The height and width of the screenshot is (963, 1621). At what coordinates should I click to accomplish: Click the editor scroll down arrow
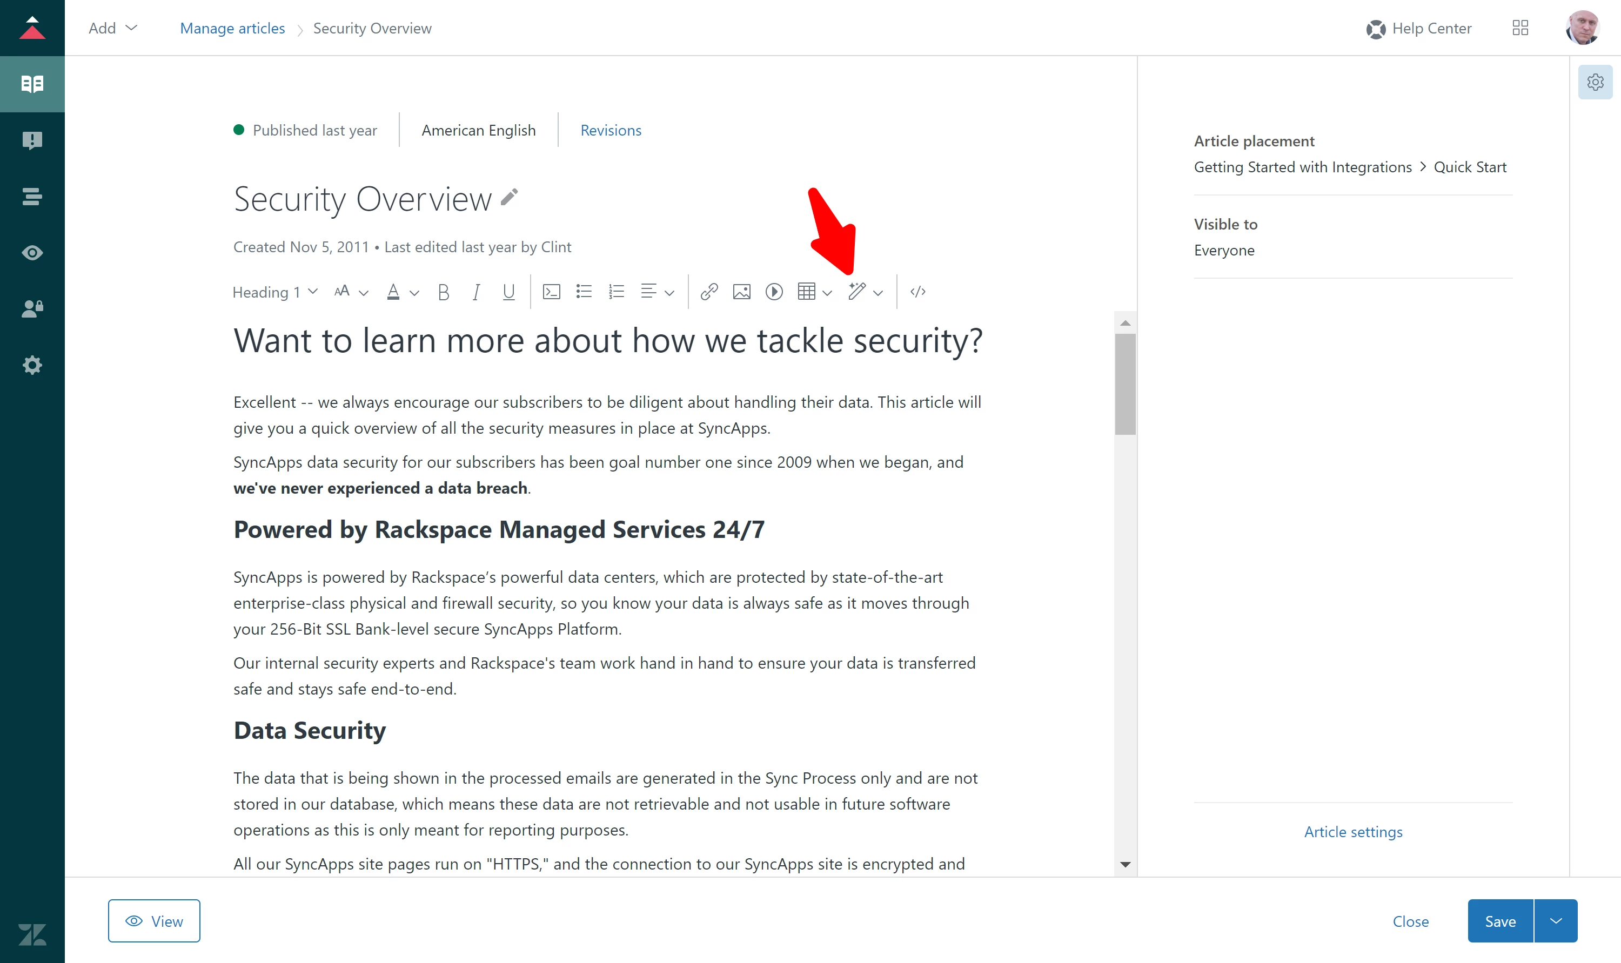coord(1125,864)
